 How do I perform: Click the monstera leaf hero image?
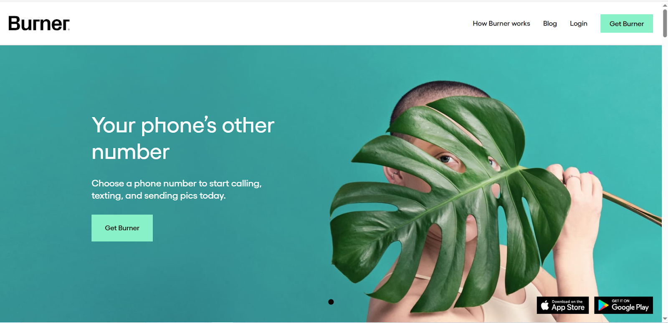click(x=451, y=201)
